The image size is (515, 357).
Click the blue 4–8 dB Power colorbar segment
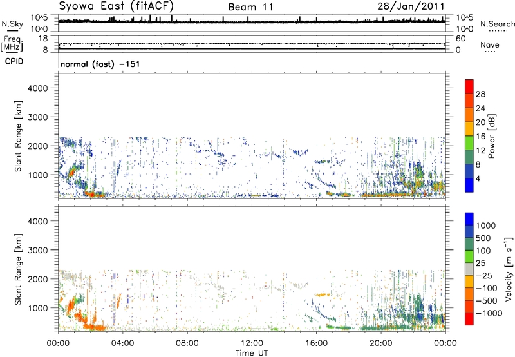click(x=469, y=171)
